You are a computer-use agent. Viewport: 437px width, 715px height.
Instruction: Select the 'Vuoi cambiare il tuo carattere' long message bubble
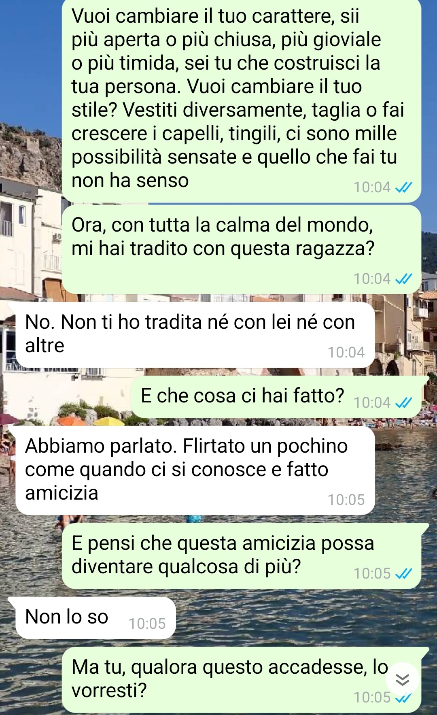(242, 100)
